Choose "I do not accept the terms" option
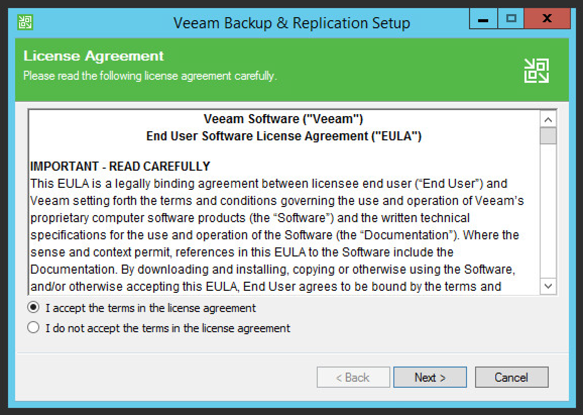583x415 pixels. (x=34, y=328)
